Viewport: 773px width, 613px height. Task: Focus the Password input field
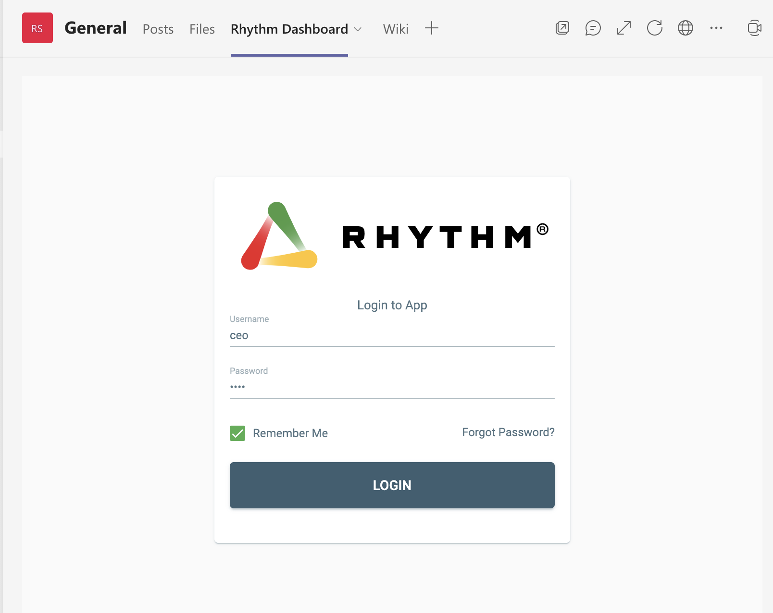click(x=392, y=387)
